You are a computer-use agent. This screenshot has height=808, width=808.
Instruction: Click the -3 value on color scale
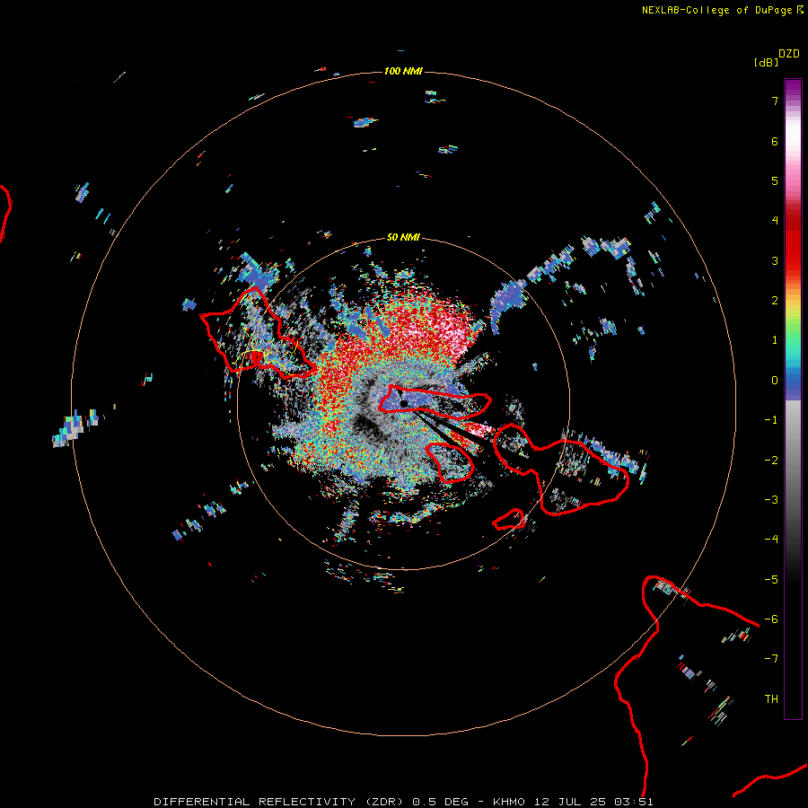point(771,500)
